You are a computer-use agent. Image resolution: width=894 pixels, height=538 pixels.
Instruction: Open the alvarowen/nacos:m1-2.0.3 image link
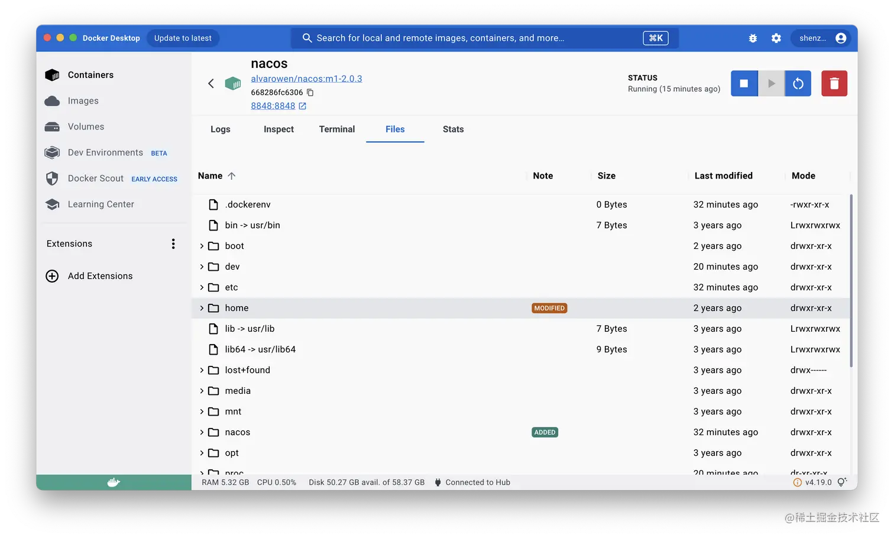[x=306, y=79]
